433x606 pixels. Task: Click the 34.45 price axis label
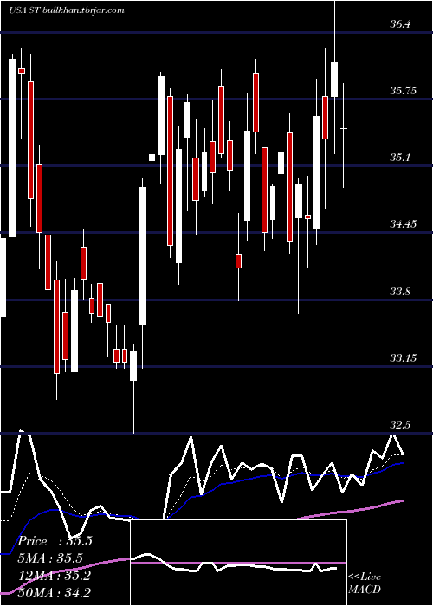[x=403, y=223]
